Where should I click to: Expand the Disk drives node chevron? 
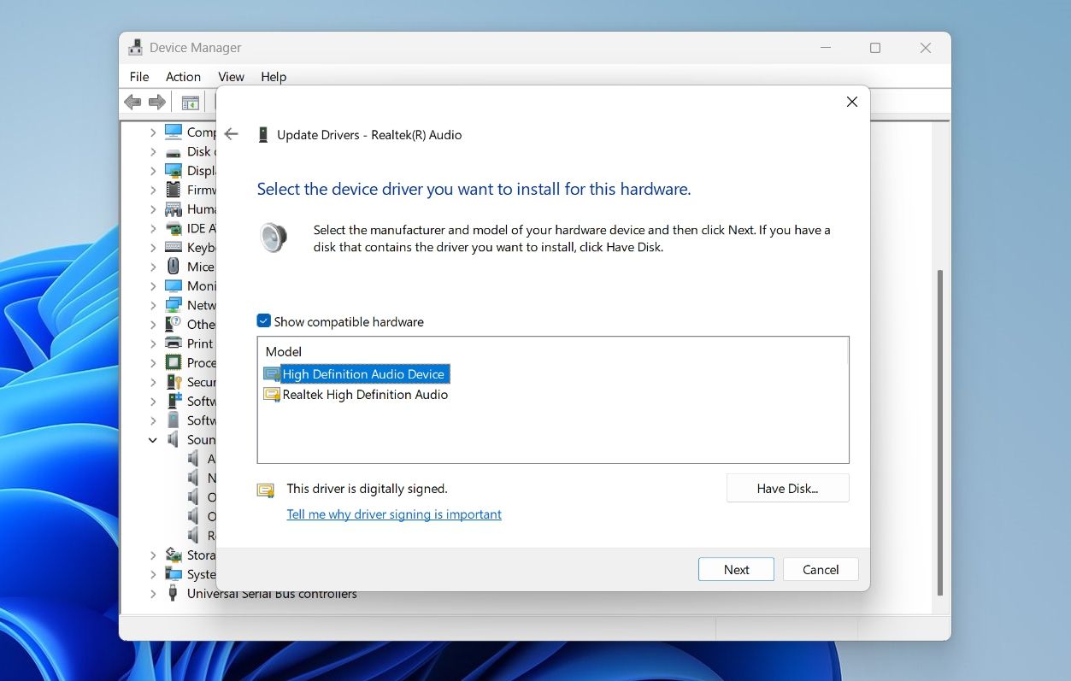153,151
